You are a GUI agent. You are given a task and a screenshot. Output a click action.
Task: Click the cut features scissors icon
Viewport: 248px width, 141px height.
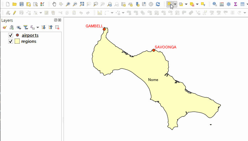(60, 13)
